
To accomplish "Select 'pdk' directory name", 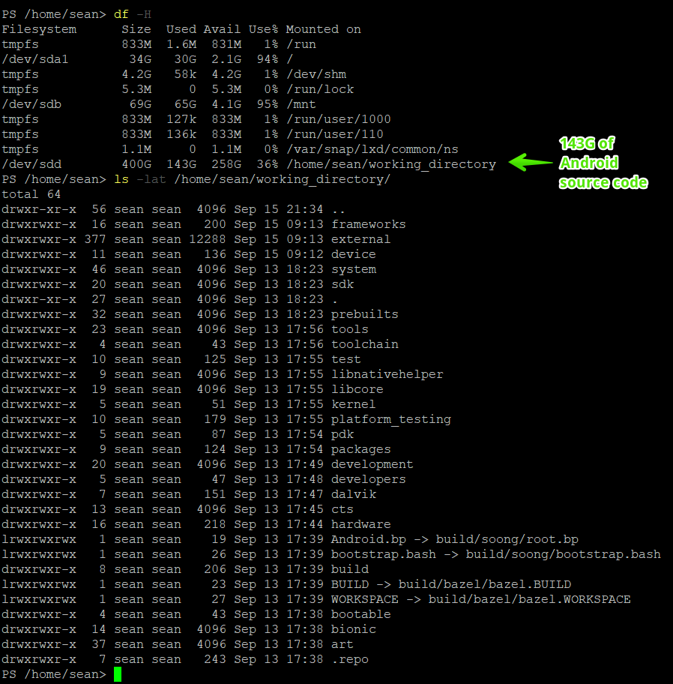I will pos(342,434).
